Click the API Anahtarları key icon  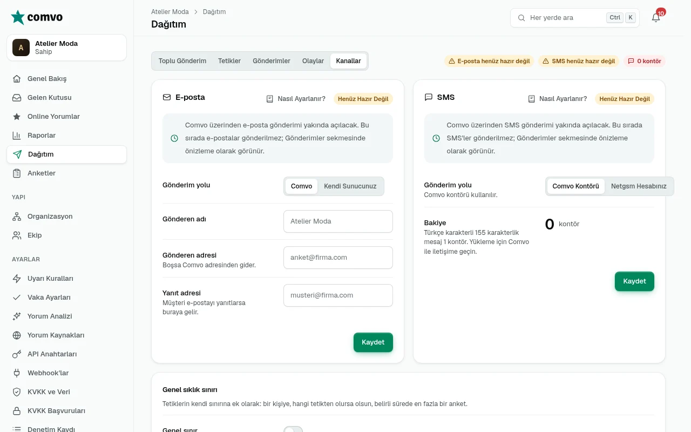pyautogui.click(x=17, y=354)
